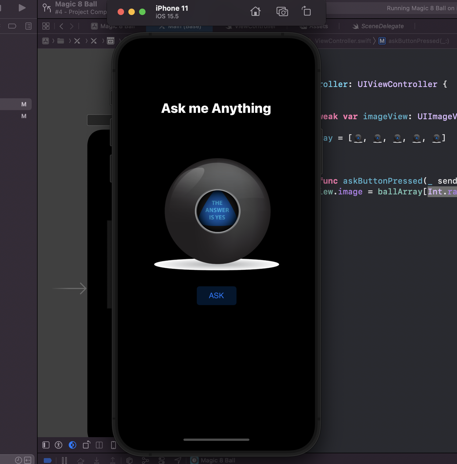457x464 pixels.
Task: Click the UIViewController class name in code
Action: pos(397,84)
